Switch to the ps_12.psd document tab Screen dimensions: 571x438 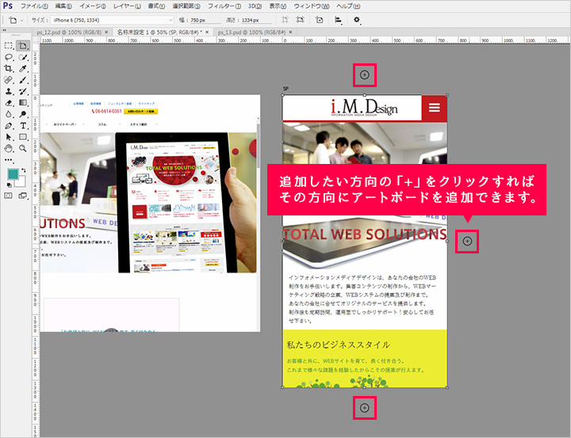(x=69, y=32)
